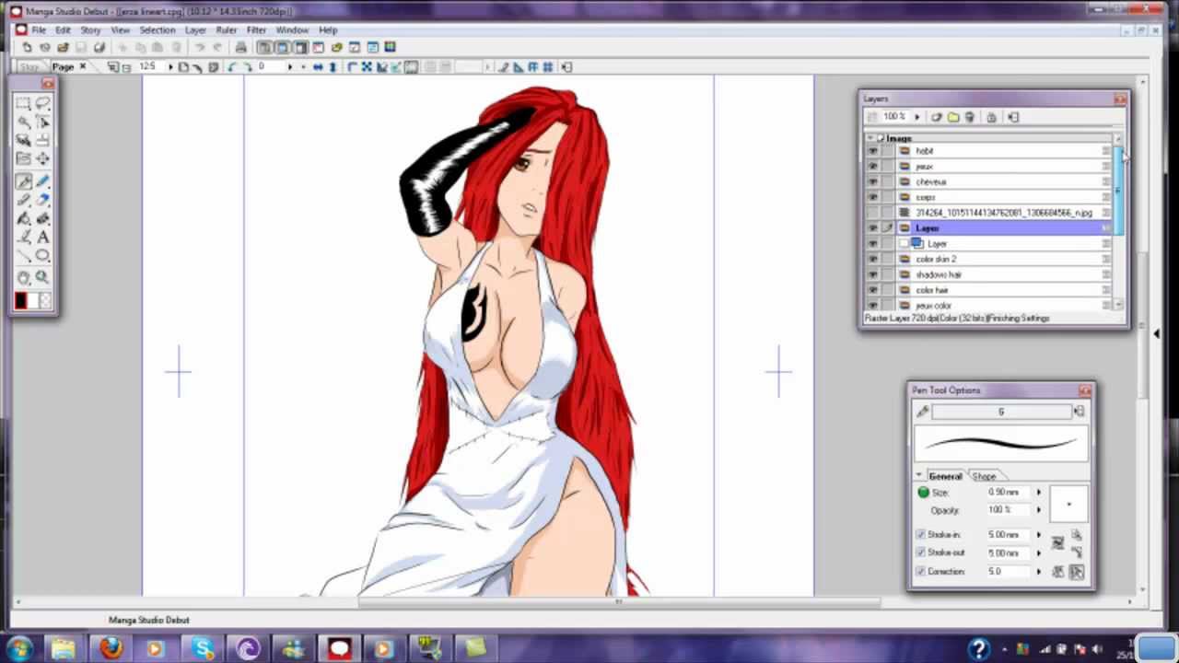Click the Open file toolbar icon
The image size is (1179, 663).
(63, 47)
